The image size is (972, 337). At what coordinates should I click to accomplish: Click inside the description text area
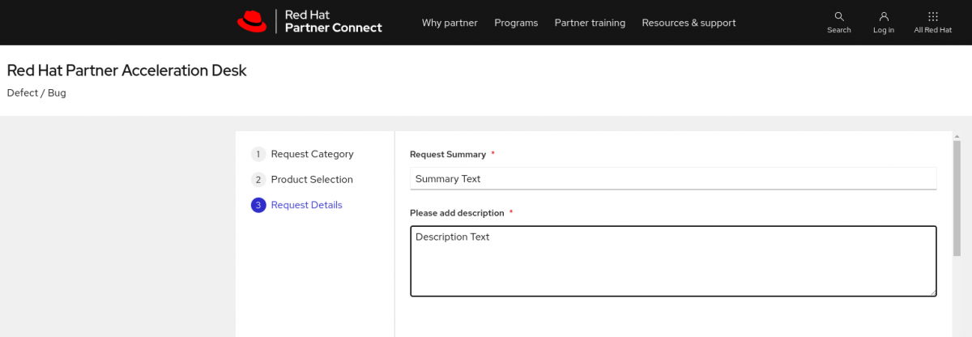672,261
